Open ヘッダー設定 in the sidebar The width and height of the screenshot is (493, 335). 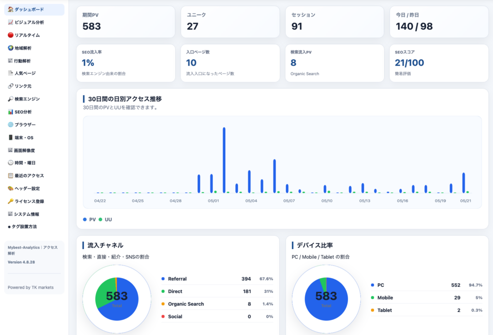pyautogui.click(x=34, y=188)
